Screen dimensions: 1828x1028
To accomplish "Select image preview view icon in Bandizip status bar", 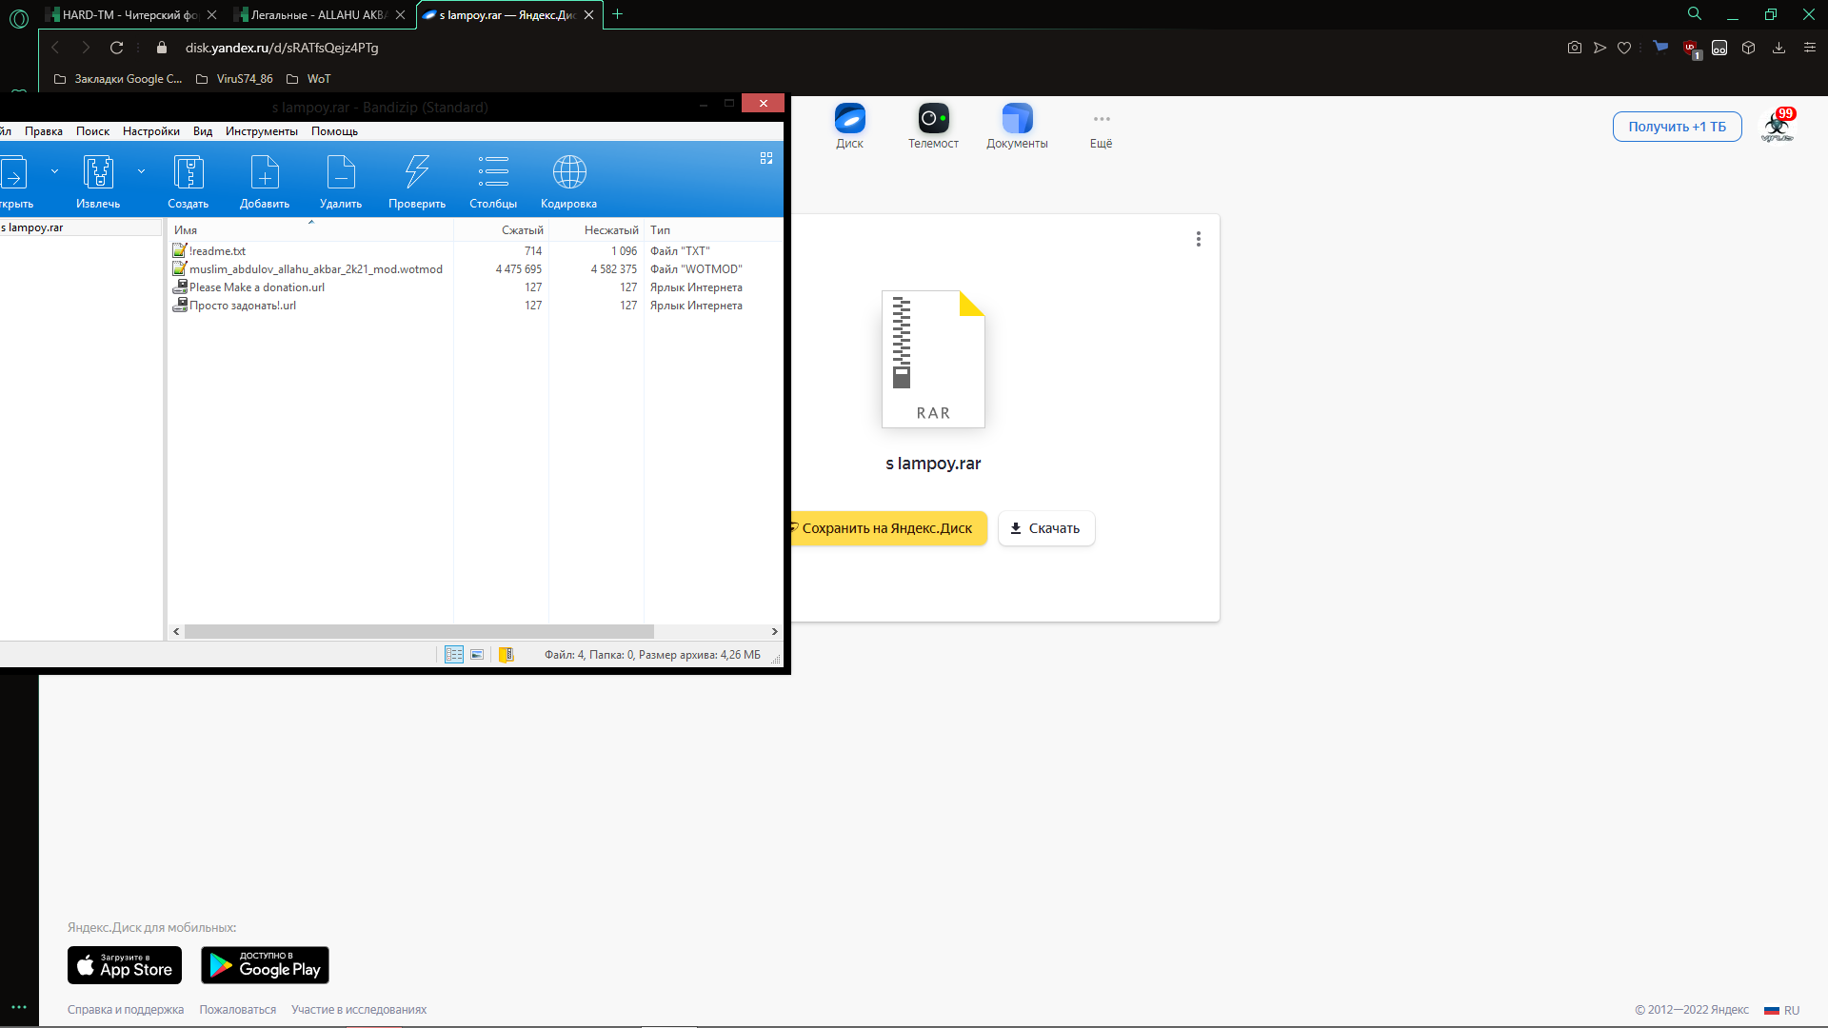I will (477, 655).
